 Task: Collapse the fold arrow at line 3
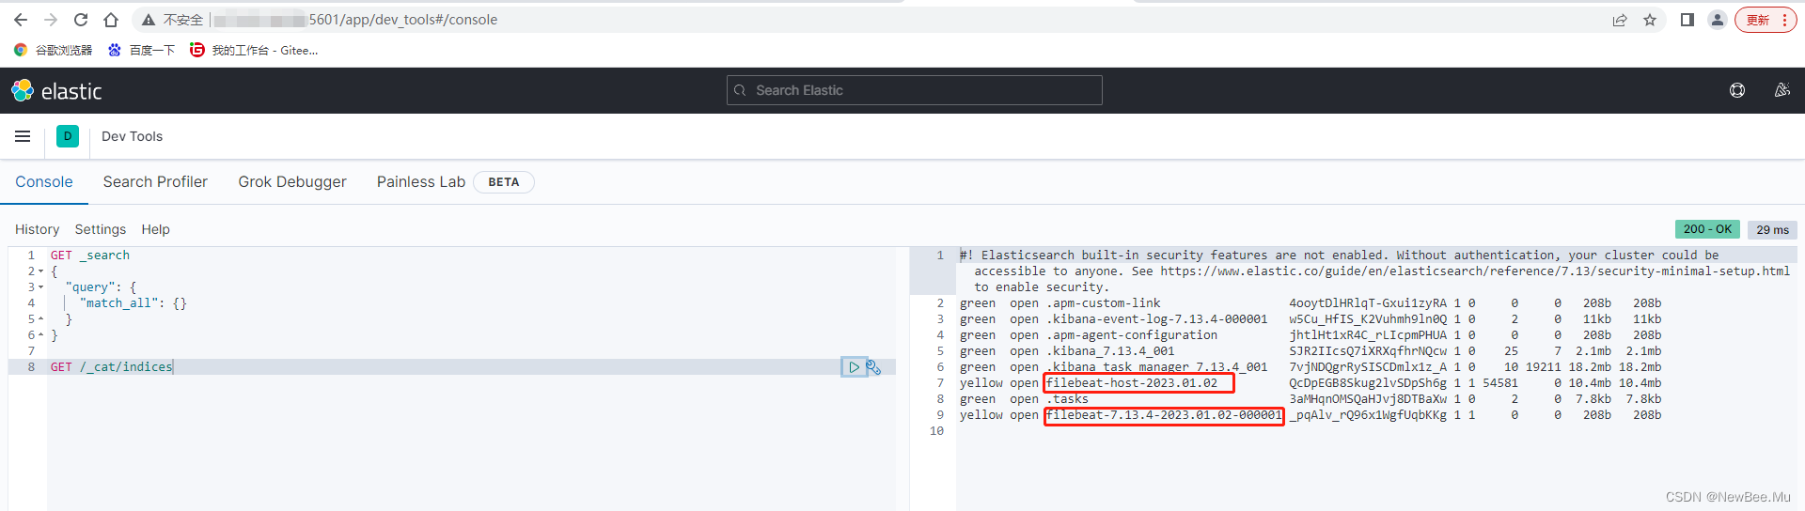pos(41,287)
